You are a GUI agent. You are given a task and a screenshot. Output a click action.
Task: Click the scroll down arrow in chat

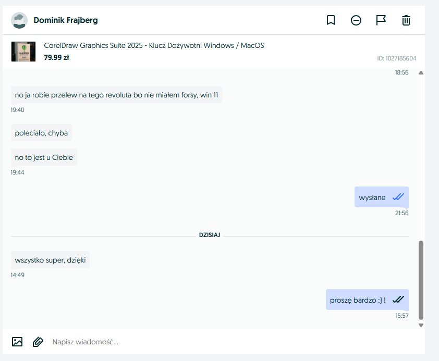click(421, 325)
